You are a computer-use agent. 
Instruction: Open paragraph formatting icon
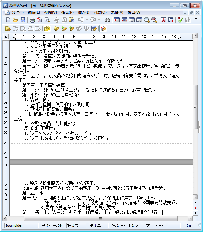pos(171,20)
